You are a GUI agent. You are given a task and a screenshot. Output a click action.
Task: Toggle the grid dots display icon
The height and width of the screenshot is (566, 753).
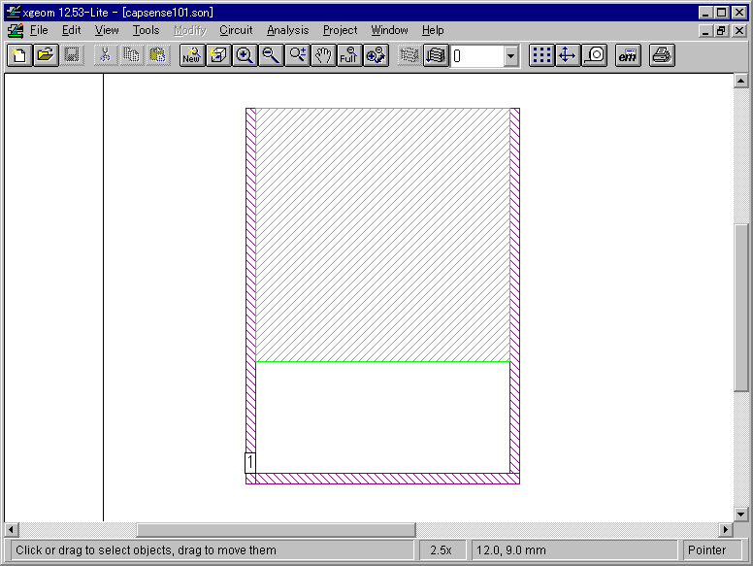[541, 55]
